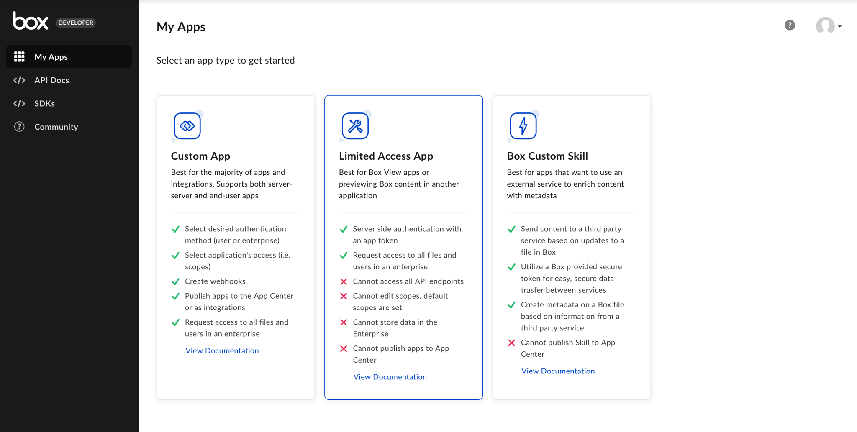This screenshot has width=857, height=432.
Task: Click the Limited Access App description paragraph
Action: pos(399,184)
